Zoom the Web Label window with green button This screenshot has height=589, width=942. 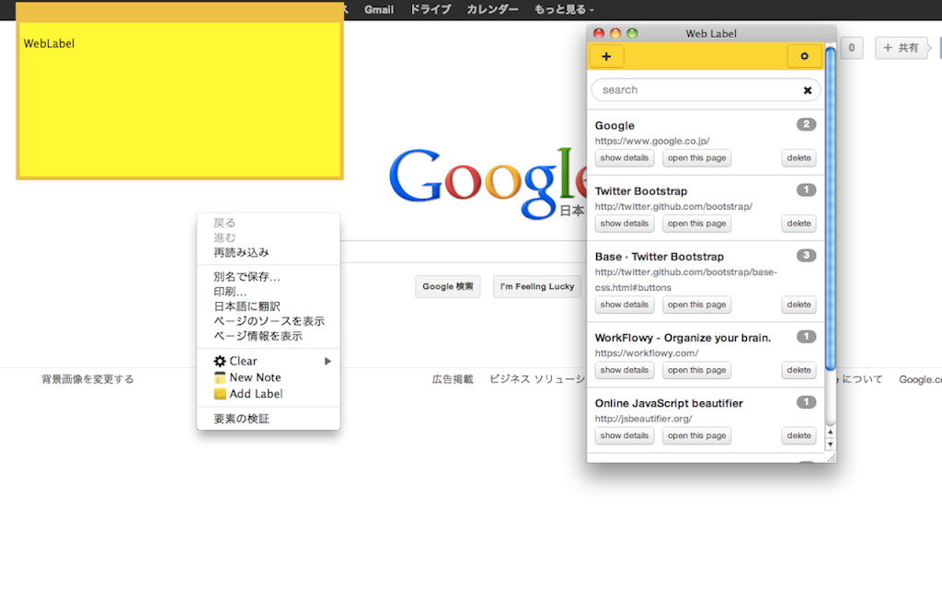point(632,34)
